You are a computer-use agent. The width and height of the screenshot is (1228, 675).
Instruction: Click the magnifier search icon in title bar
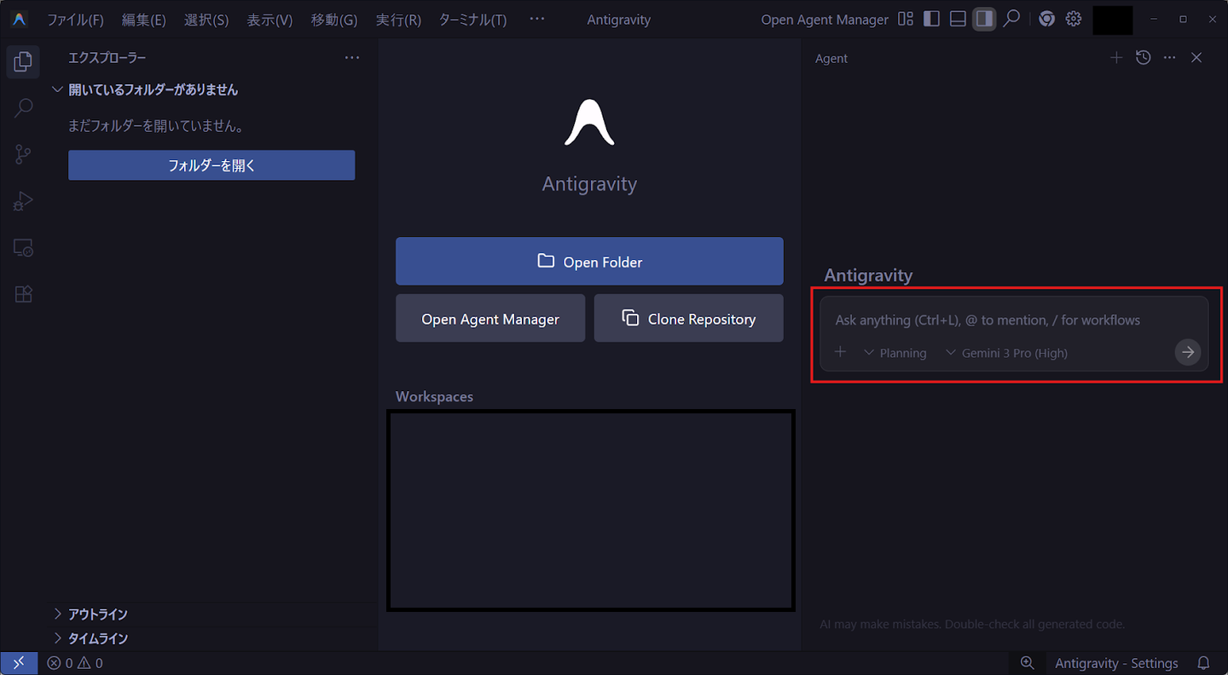pos(1011,19)
